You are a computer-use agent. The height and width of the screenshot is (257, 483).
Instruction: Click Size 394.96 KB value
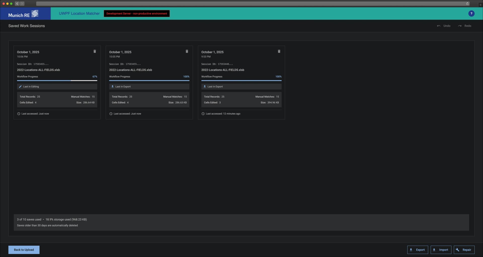pyautogui.click(x=273, y=103)
